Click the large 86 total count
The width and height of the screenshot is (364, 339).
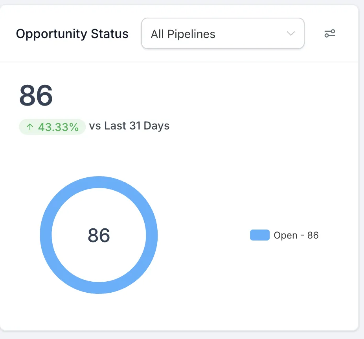tap(36, 95)
